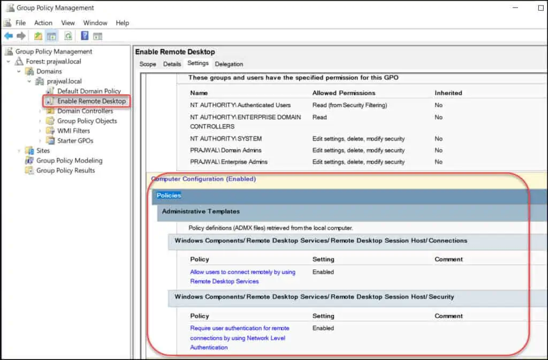
Task: Open Require user authentication Network Level policy link
Action: (240, 338)
